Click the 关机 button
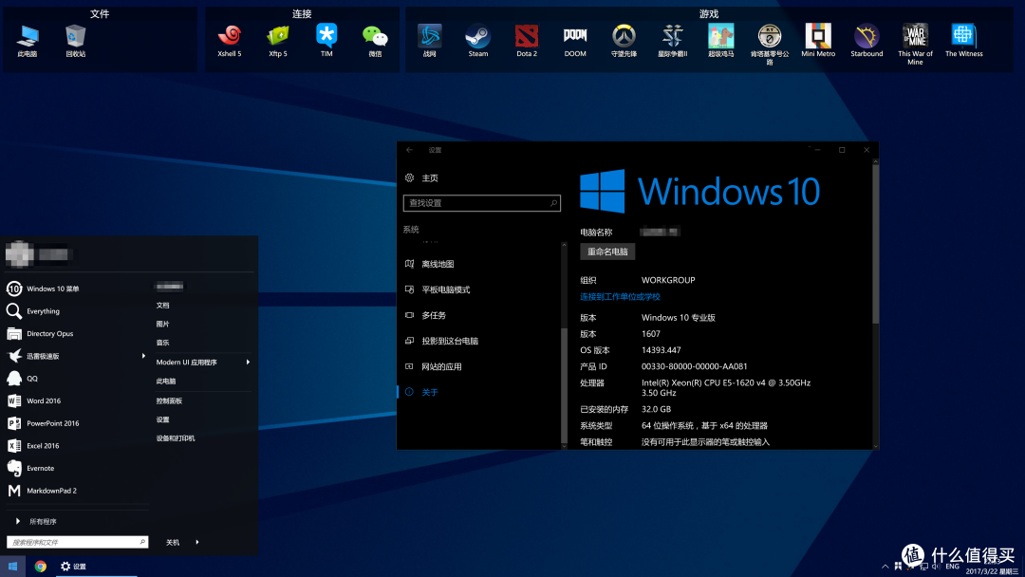The image size is (1025, 577). [x=173, y=543]
